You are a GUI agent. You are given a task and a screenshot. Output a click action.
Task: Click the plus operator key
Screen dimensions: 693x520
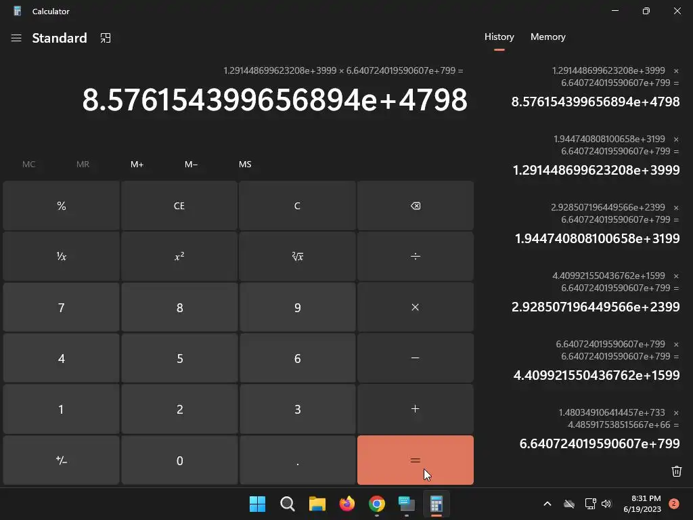coord(416,409)
